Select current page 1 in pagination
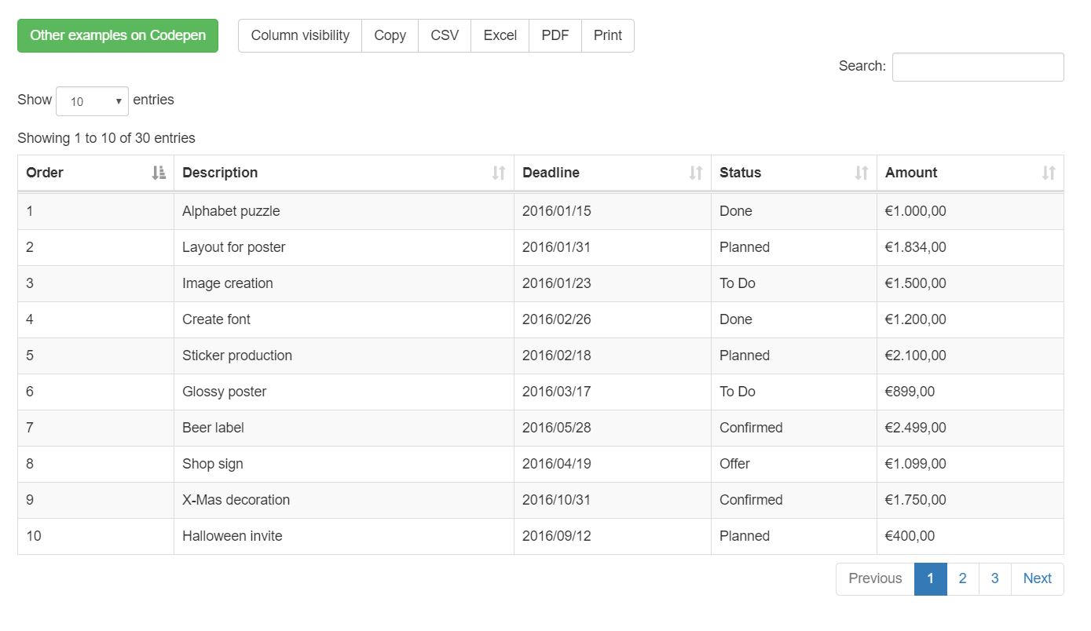Image resolution: width=1091 pixels, height=631 pixels. click(930, 578)
